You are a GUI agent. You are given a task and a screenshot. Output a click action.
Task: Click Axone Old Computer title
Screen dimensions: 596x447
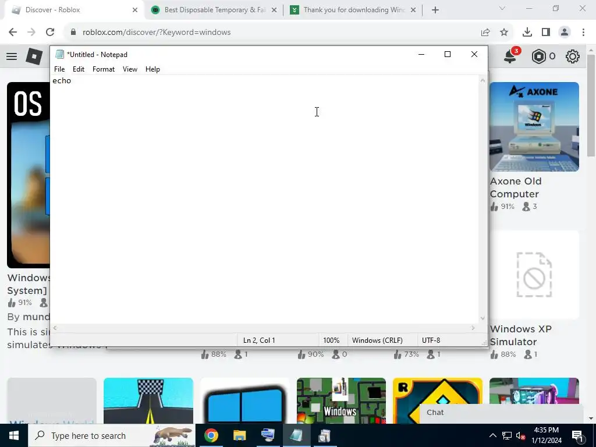[516, 187]
